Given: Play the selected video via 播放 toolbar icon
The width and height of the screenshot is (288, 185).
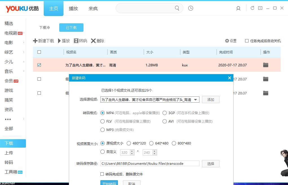Looking at the screenshot, I should tap(64, 41).
